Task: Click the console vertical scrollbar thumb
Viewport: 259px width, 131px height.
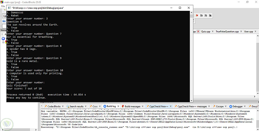Action: click(191, 16)
